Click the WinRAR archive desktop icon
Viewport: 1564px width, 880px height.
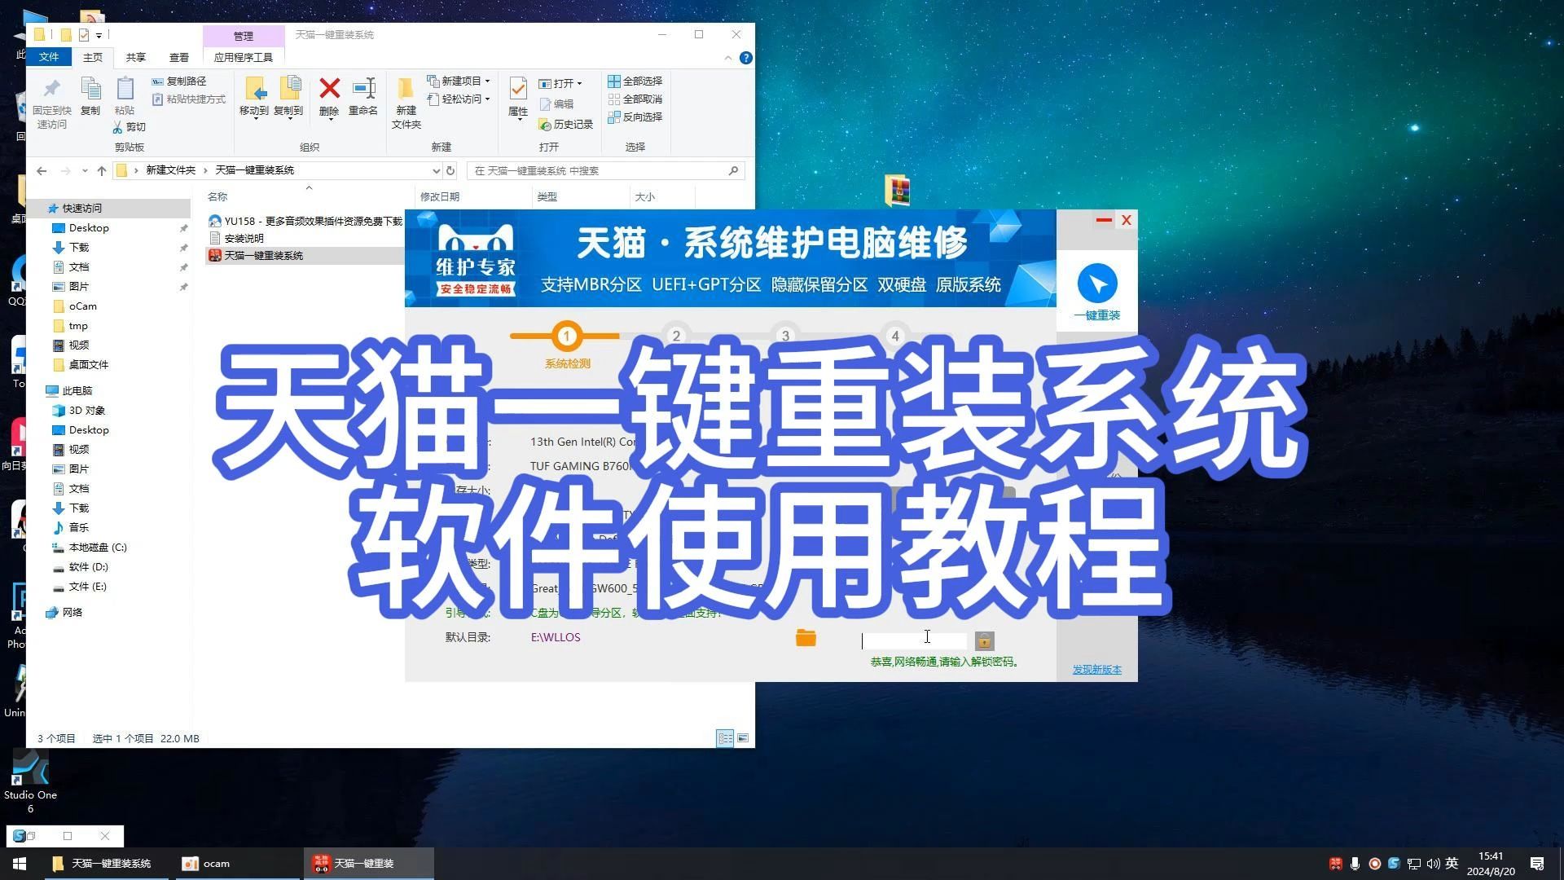point(897,190)
